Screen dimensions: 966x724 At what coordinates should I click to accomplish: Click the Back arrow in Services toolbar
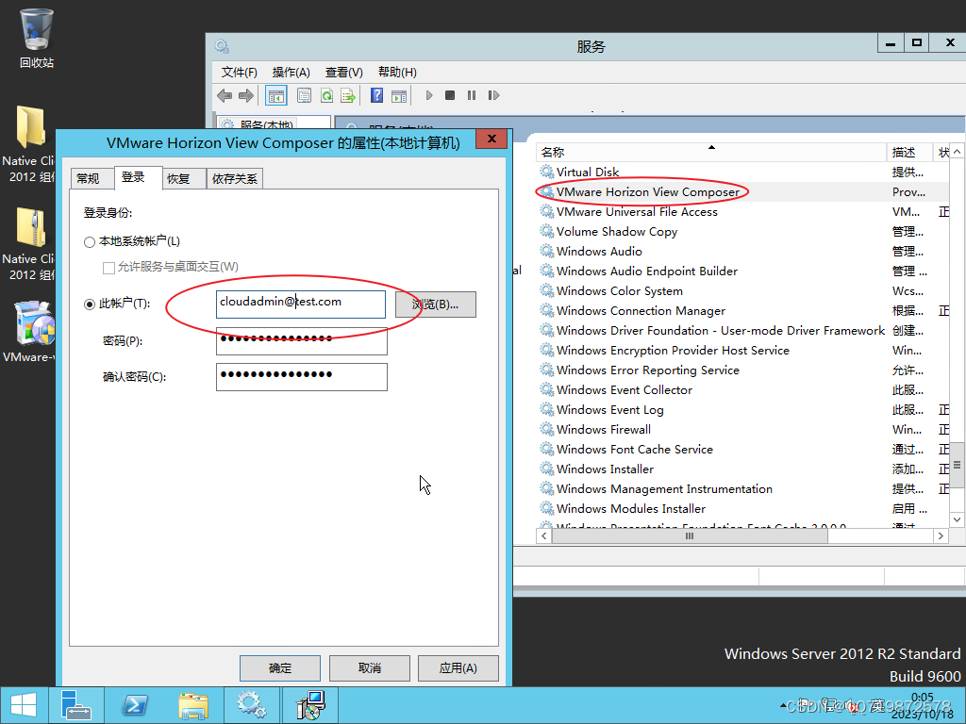coord(225,95)
